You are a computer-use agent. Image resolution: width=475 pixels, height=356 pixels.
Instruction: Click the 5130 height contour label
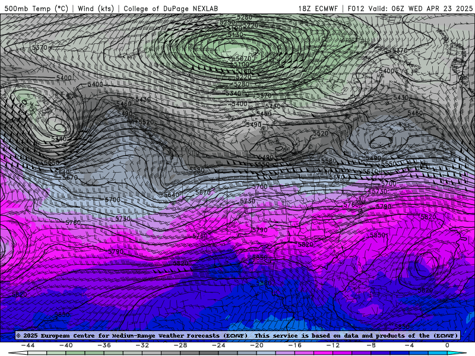[x=235, y=35]
